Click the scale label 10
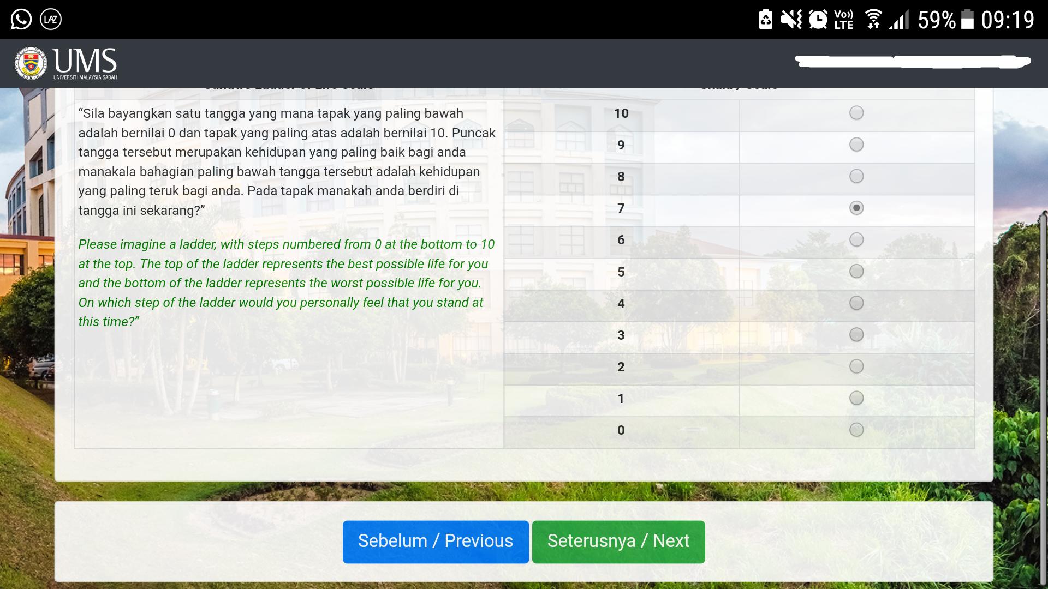Viewport: 1048px width, 589px height. click(621, 113)
